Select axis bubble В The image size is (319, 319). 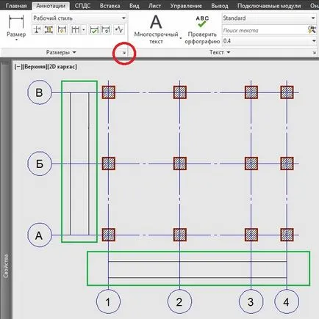point(40,92)
